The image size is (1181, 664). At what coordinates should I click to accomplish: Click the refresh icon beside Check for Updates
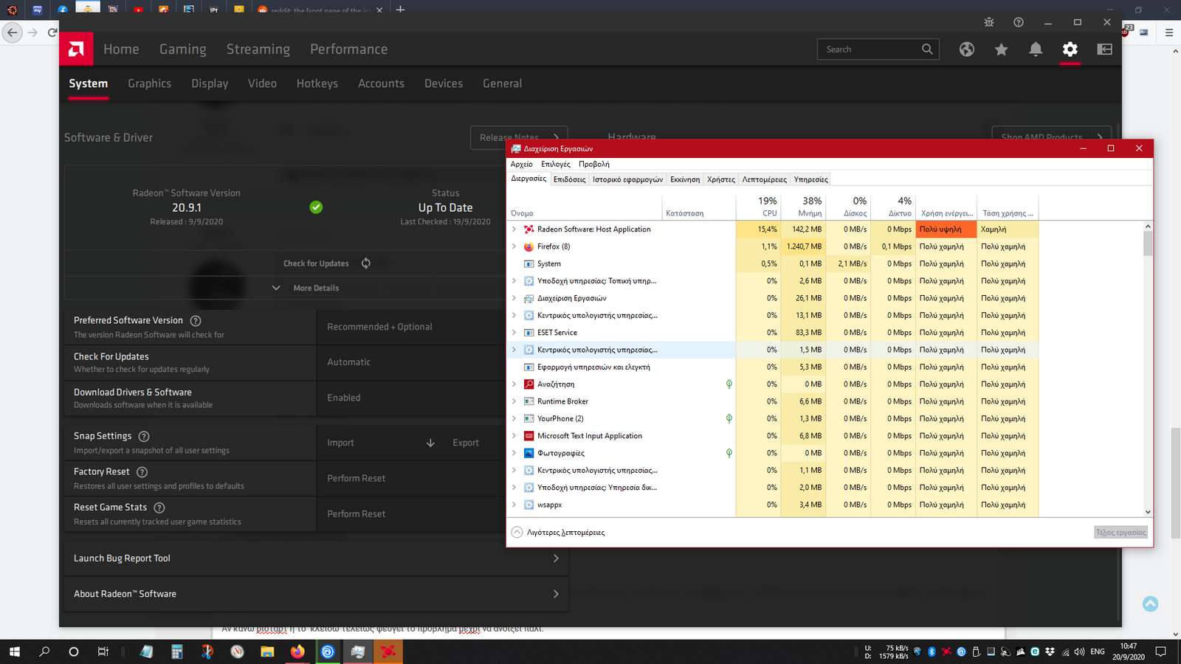pyautogui.click(x=366, y=263)
